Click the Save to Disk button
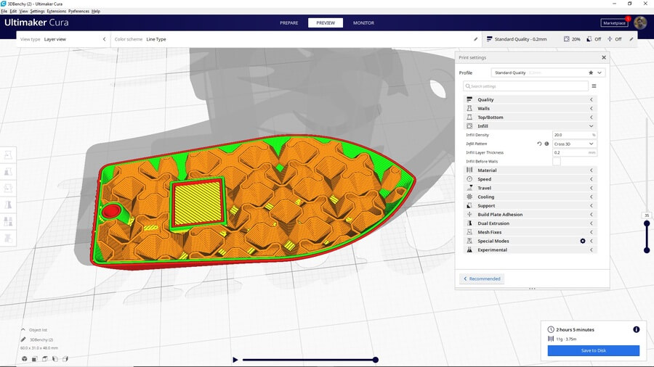The image size is (654, 367). click(x=593, y=350)
